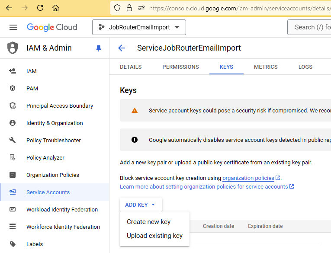Click the Workforce Identity Federation list icon
Image resolution: width=331 pixels, height=253 pixels.
point(13,227)
